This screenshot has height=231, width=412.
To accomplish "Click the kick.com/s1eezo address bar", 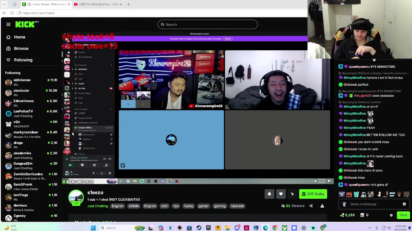I will pyautogui.click(x=161, y=13).
